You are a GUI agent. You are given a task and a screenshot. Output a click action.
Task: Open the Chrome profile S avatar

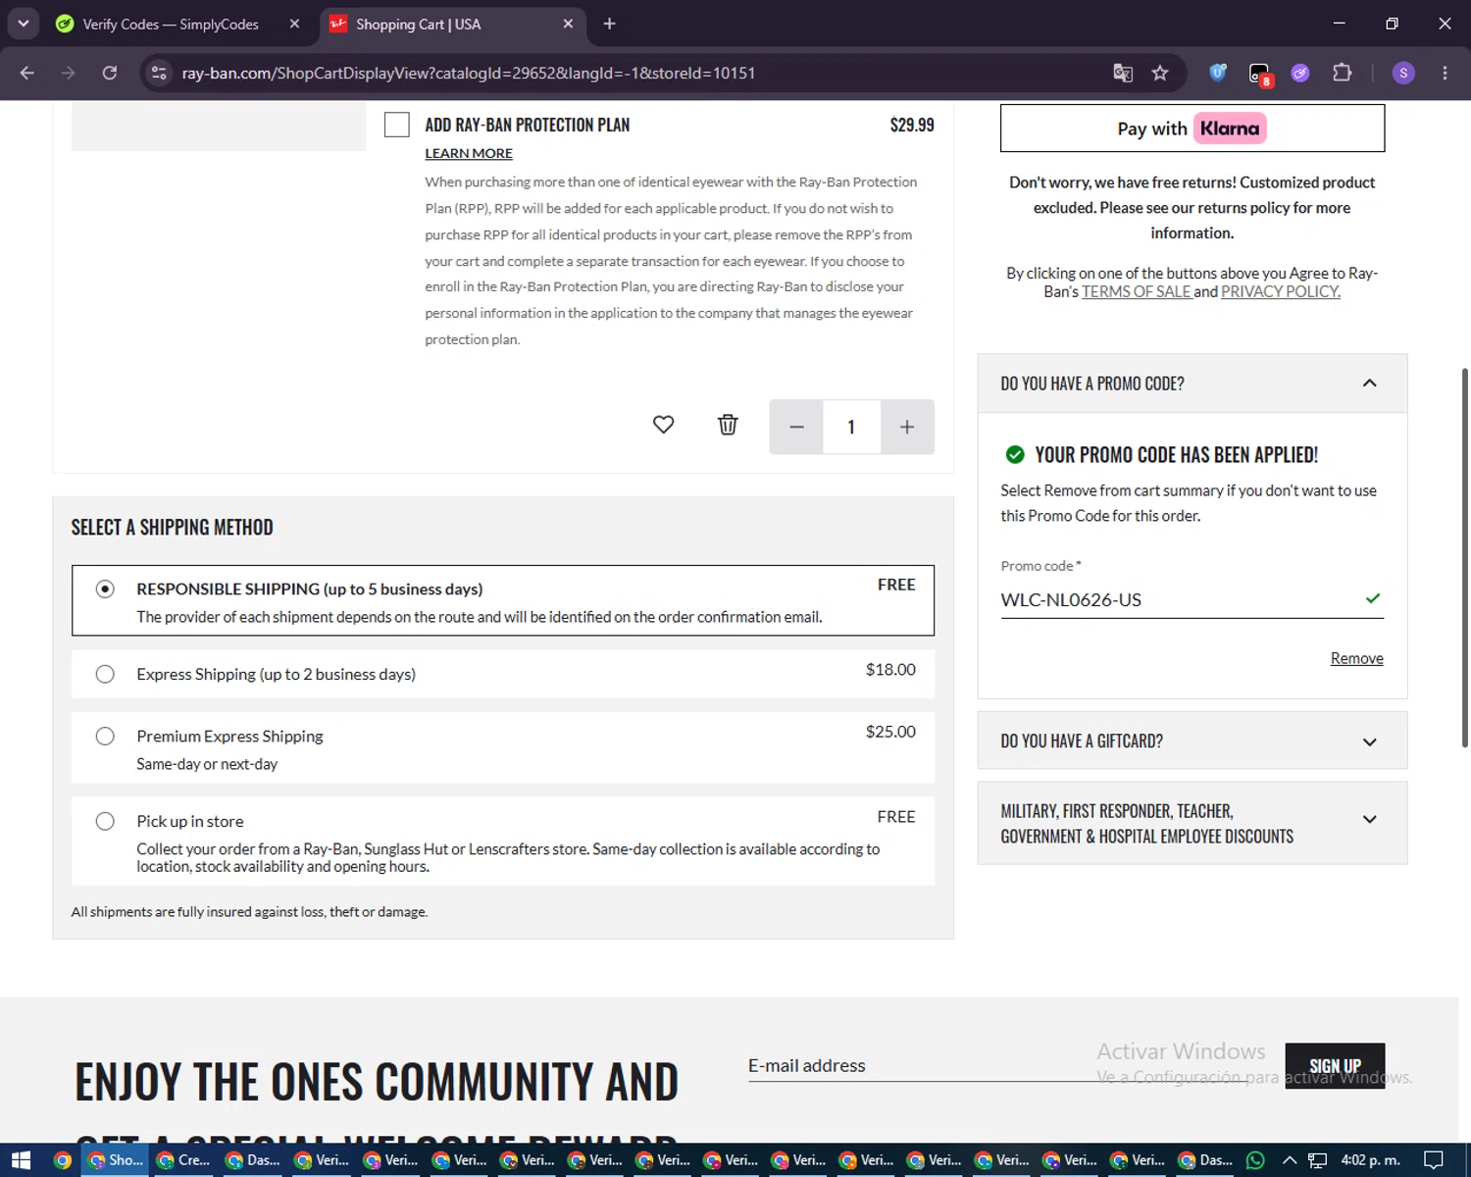click(x=1403, y=73)
